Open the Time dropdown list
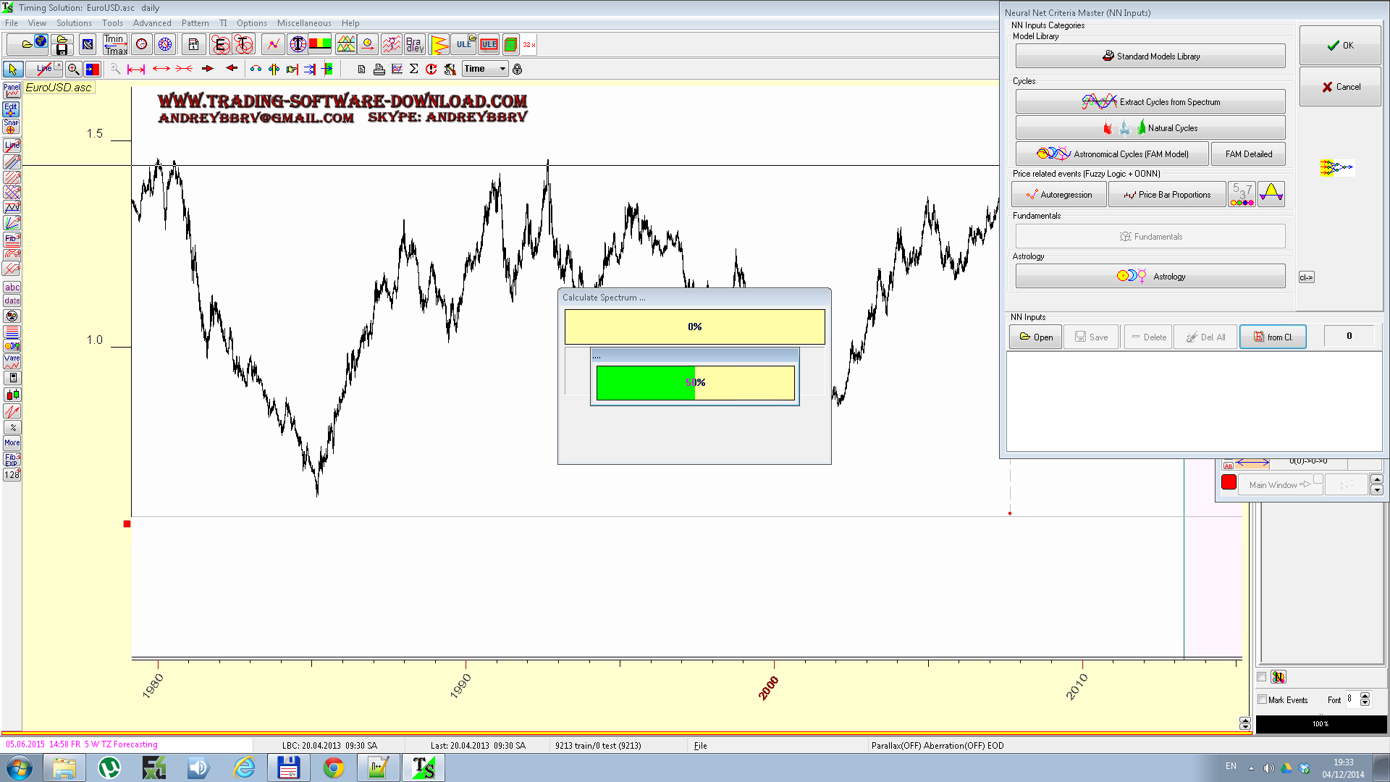This screenshot has width=1390, height=782. [502, 70]
